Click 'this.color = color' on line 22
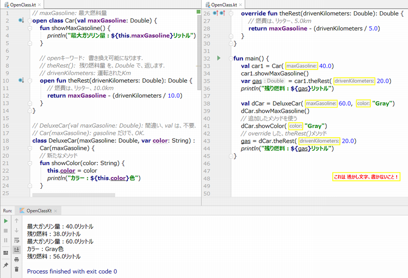Viewport: 408px width, 278px height. coord(72,170)
